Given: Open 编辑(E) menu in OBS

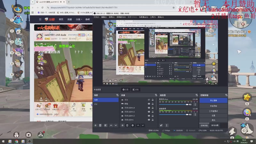Looking at the screenshot, I should pos(104,17).
